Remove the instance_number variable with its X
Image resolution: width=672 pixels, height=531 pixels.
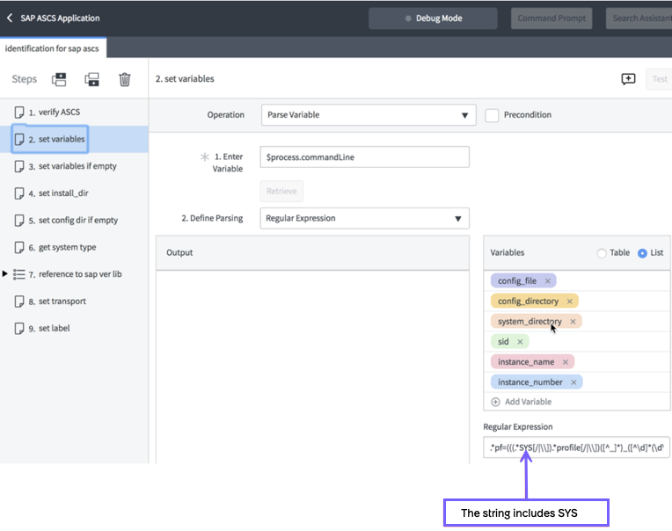click(x=573, y=382)
